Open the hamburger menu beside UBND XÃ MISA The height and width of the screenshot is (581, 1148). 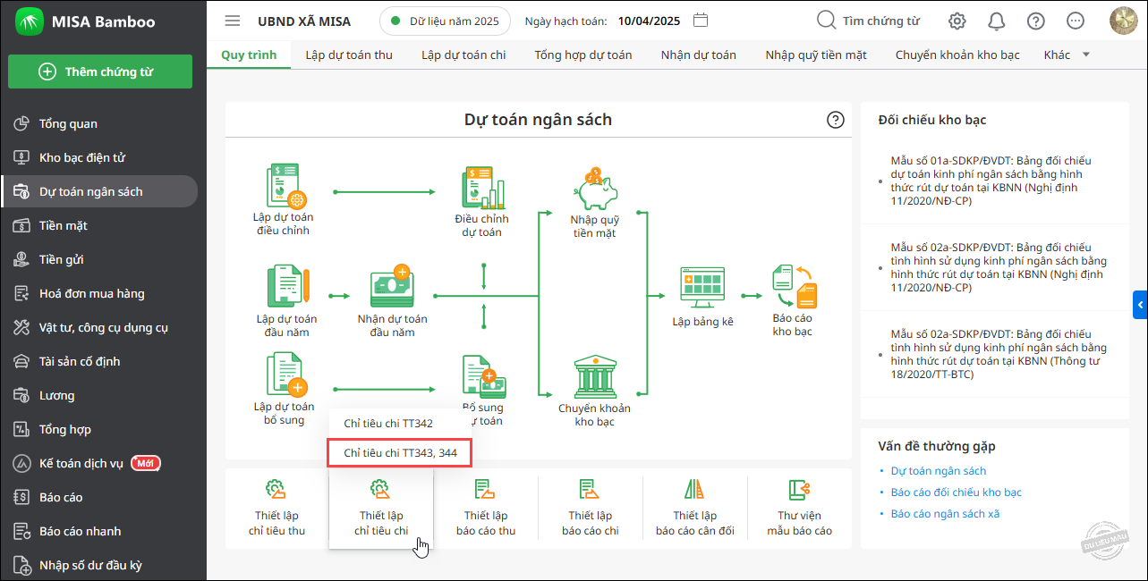pyautogui.click(x=233, y=21)
